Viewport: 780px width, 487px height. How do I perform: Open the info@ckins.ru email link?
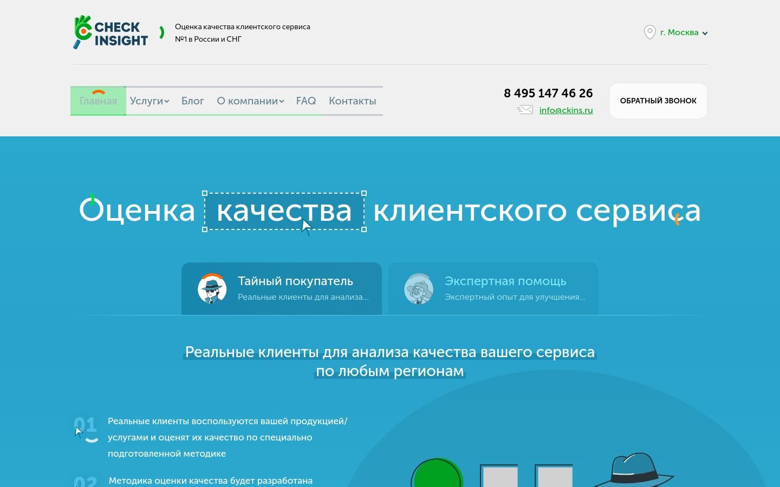pos(566,110)
